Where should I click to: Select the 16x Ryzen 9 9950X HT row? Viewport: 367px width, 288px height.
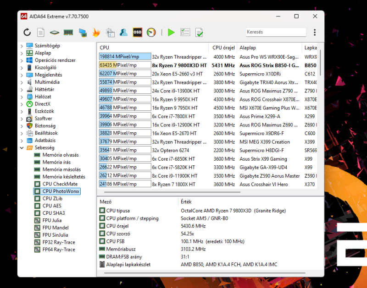coord(208,99)
